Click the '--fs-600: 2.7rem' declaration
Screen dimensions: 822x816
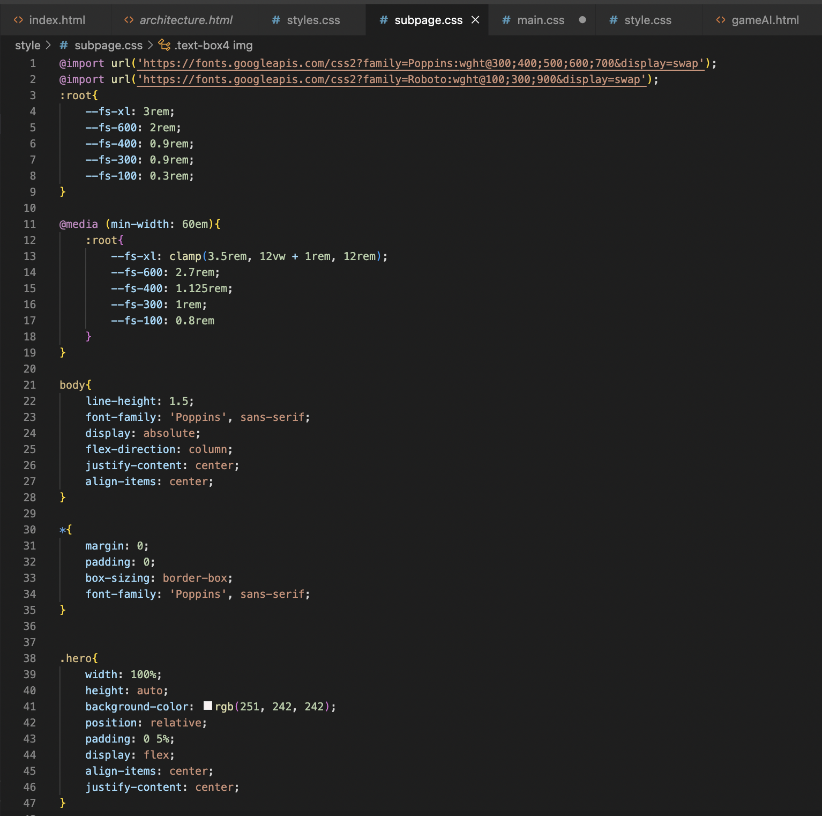tap(166, 272)
